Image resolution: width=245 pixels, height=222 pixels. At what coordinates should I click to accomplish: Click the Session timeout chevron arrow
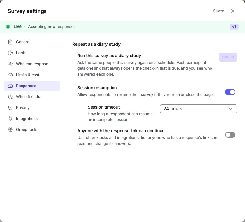point(230,109)
